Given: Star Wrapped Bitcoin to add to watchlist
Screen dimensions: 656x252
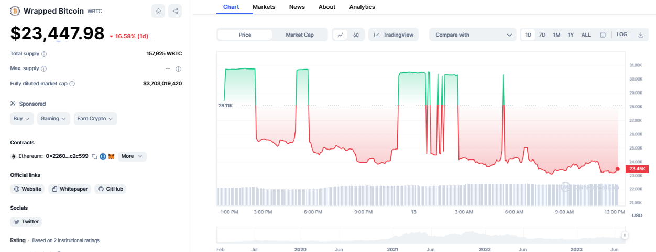Looking at the screenshot, I should 158,10.
